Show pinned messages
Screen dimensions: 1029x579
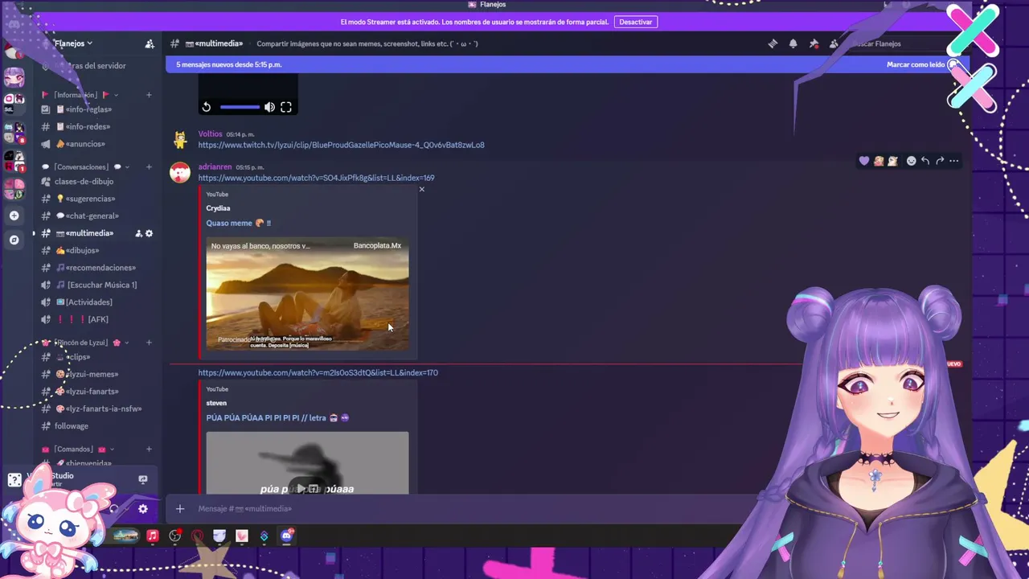(814, 43)
